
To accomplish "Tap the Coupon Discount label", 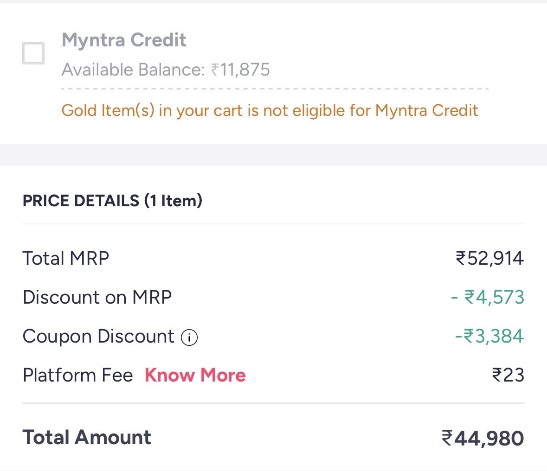I will [98, 337].
